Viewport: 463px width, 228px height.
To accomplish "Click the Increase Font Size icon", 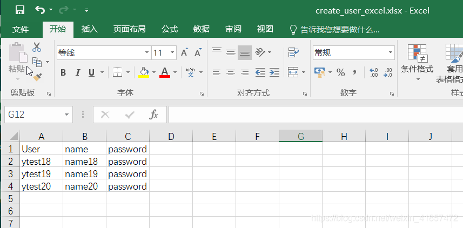I will click(x=185, y=52).
